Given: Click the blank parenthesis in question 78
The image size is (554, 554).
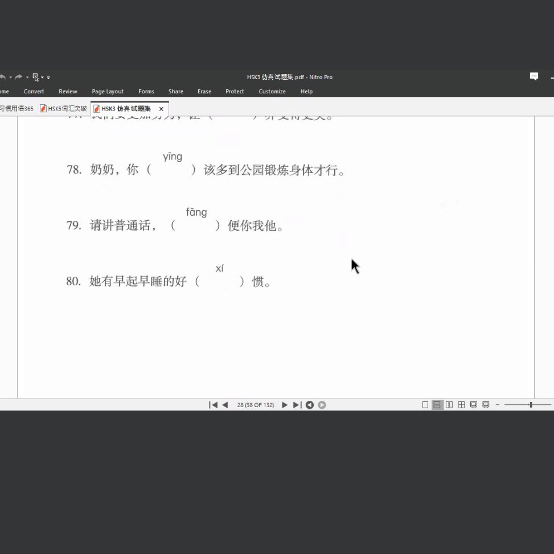Looking at the screenshot, I should coord(171,170).
